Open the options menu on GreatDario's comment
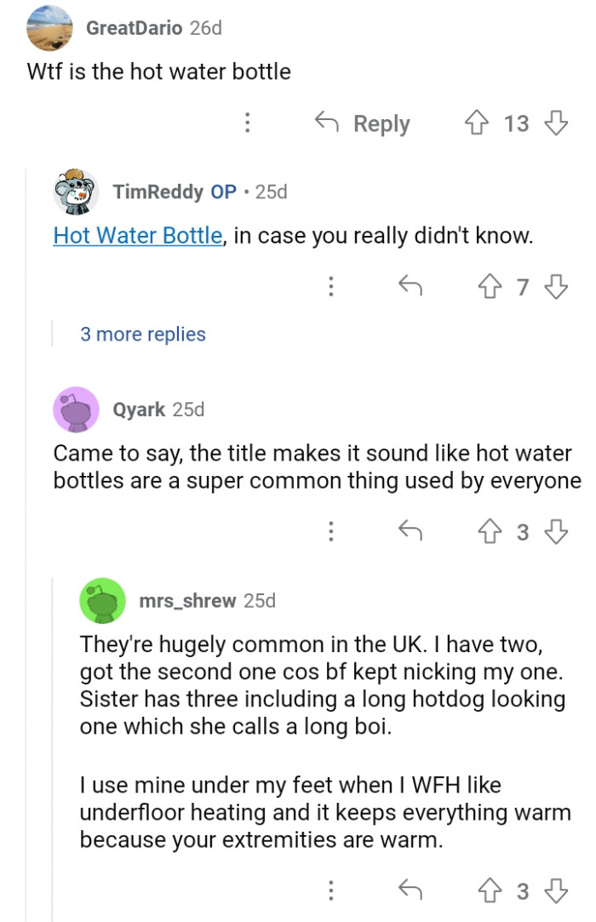 pos(247,123)
